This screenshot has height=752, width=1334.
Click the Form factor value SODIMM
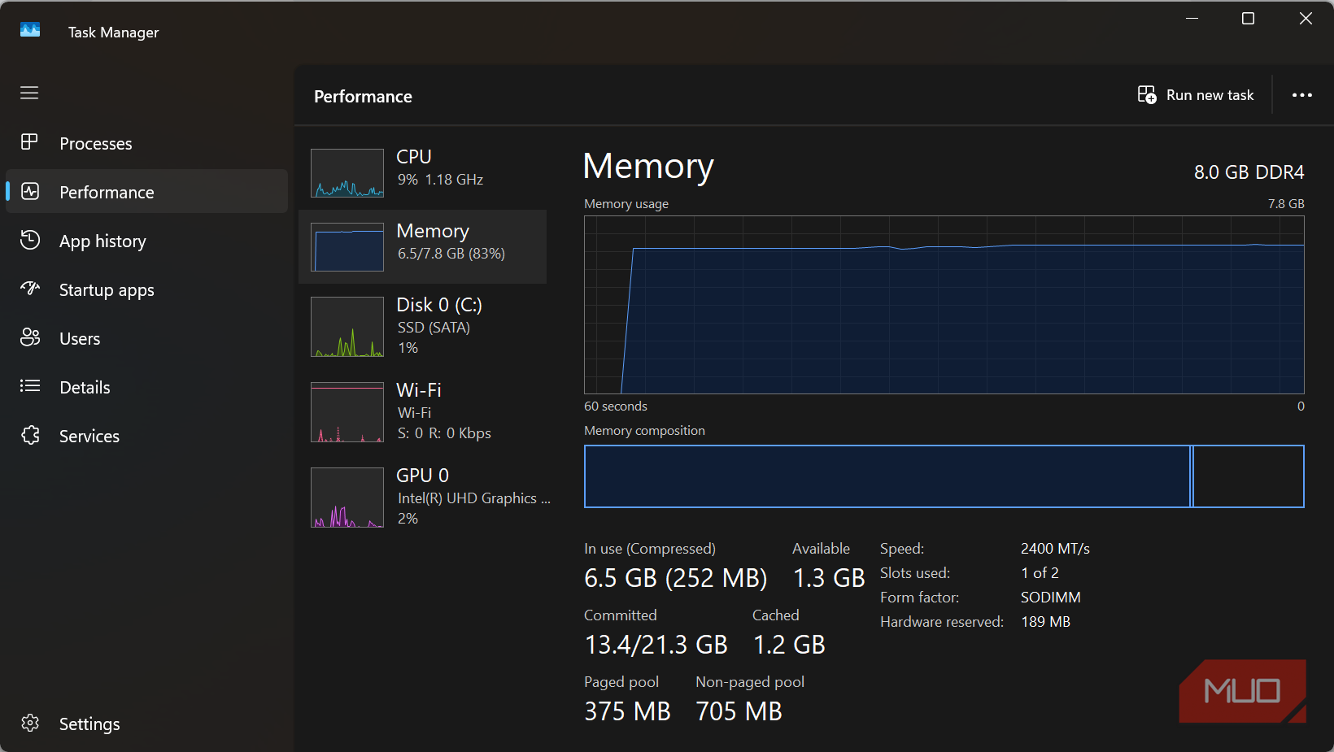point(1051,598)
